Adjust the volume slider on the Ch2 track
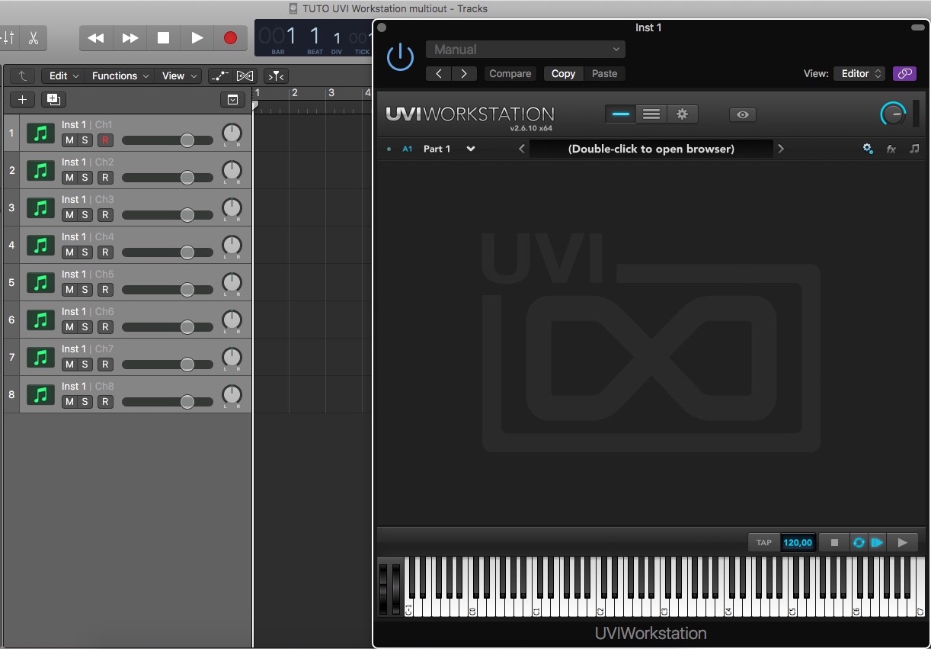Image resolution: width=931 pixels, height=649 pixels. (188, 178)
